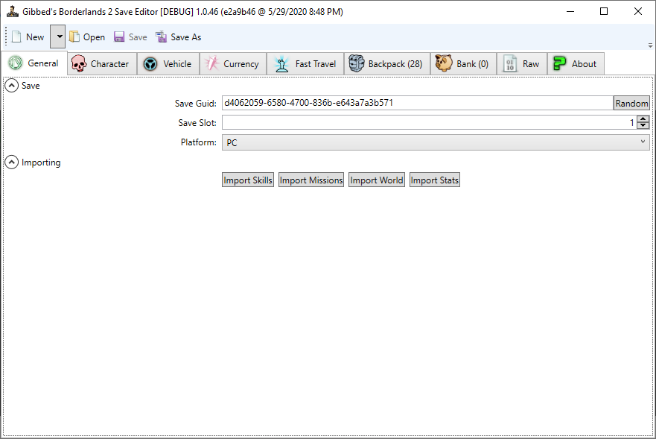The width and height of the screenshot is (656, 439).
Task: Increase Save Slot with up arrow
Action: pos(643,119)
